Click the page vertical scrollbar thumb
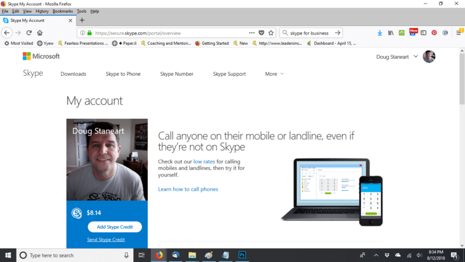465x262 pixels. (x=462, y=79)
